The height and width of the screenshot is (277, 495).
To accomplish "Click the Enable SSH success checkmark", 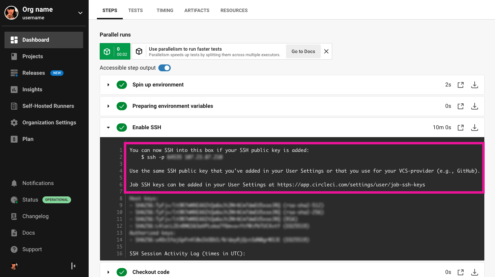I will [x=122, y=127].
